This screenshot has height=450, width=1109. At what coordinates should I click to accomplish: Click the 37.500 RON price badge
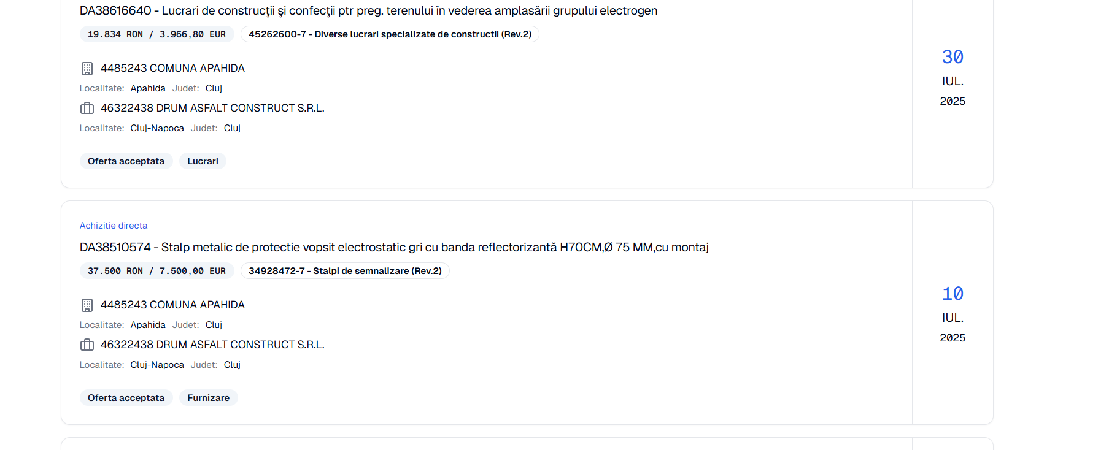(156, 271)
